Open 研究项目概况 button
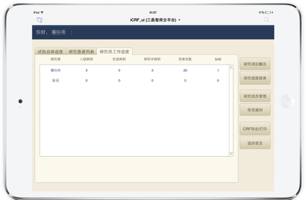 click(255, 64)
